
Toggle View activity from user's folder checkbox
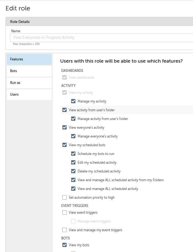pos(65,110)
